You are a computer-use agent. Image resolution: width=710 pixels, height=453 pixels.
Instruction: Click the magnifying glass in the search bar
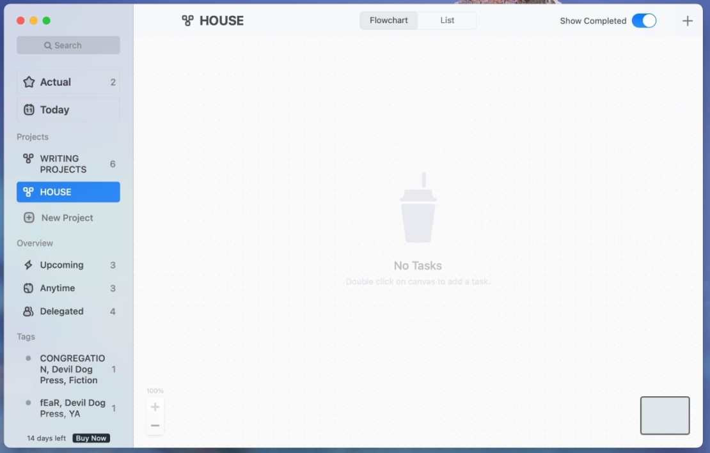pyautogui.click(x=47, y=45)
